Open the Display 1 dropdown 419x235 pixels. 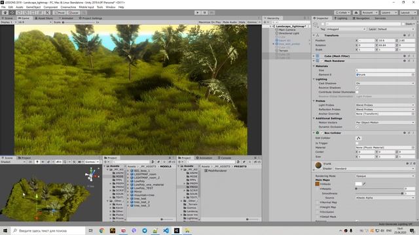[8, 22]
